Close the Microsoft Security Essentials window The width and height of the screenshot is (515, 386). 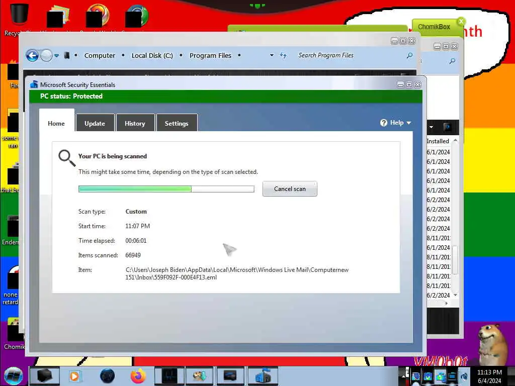pos(417,84)
